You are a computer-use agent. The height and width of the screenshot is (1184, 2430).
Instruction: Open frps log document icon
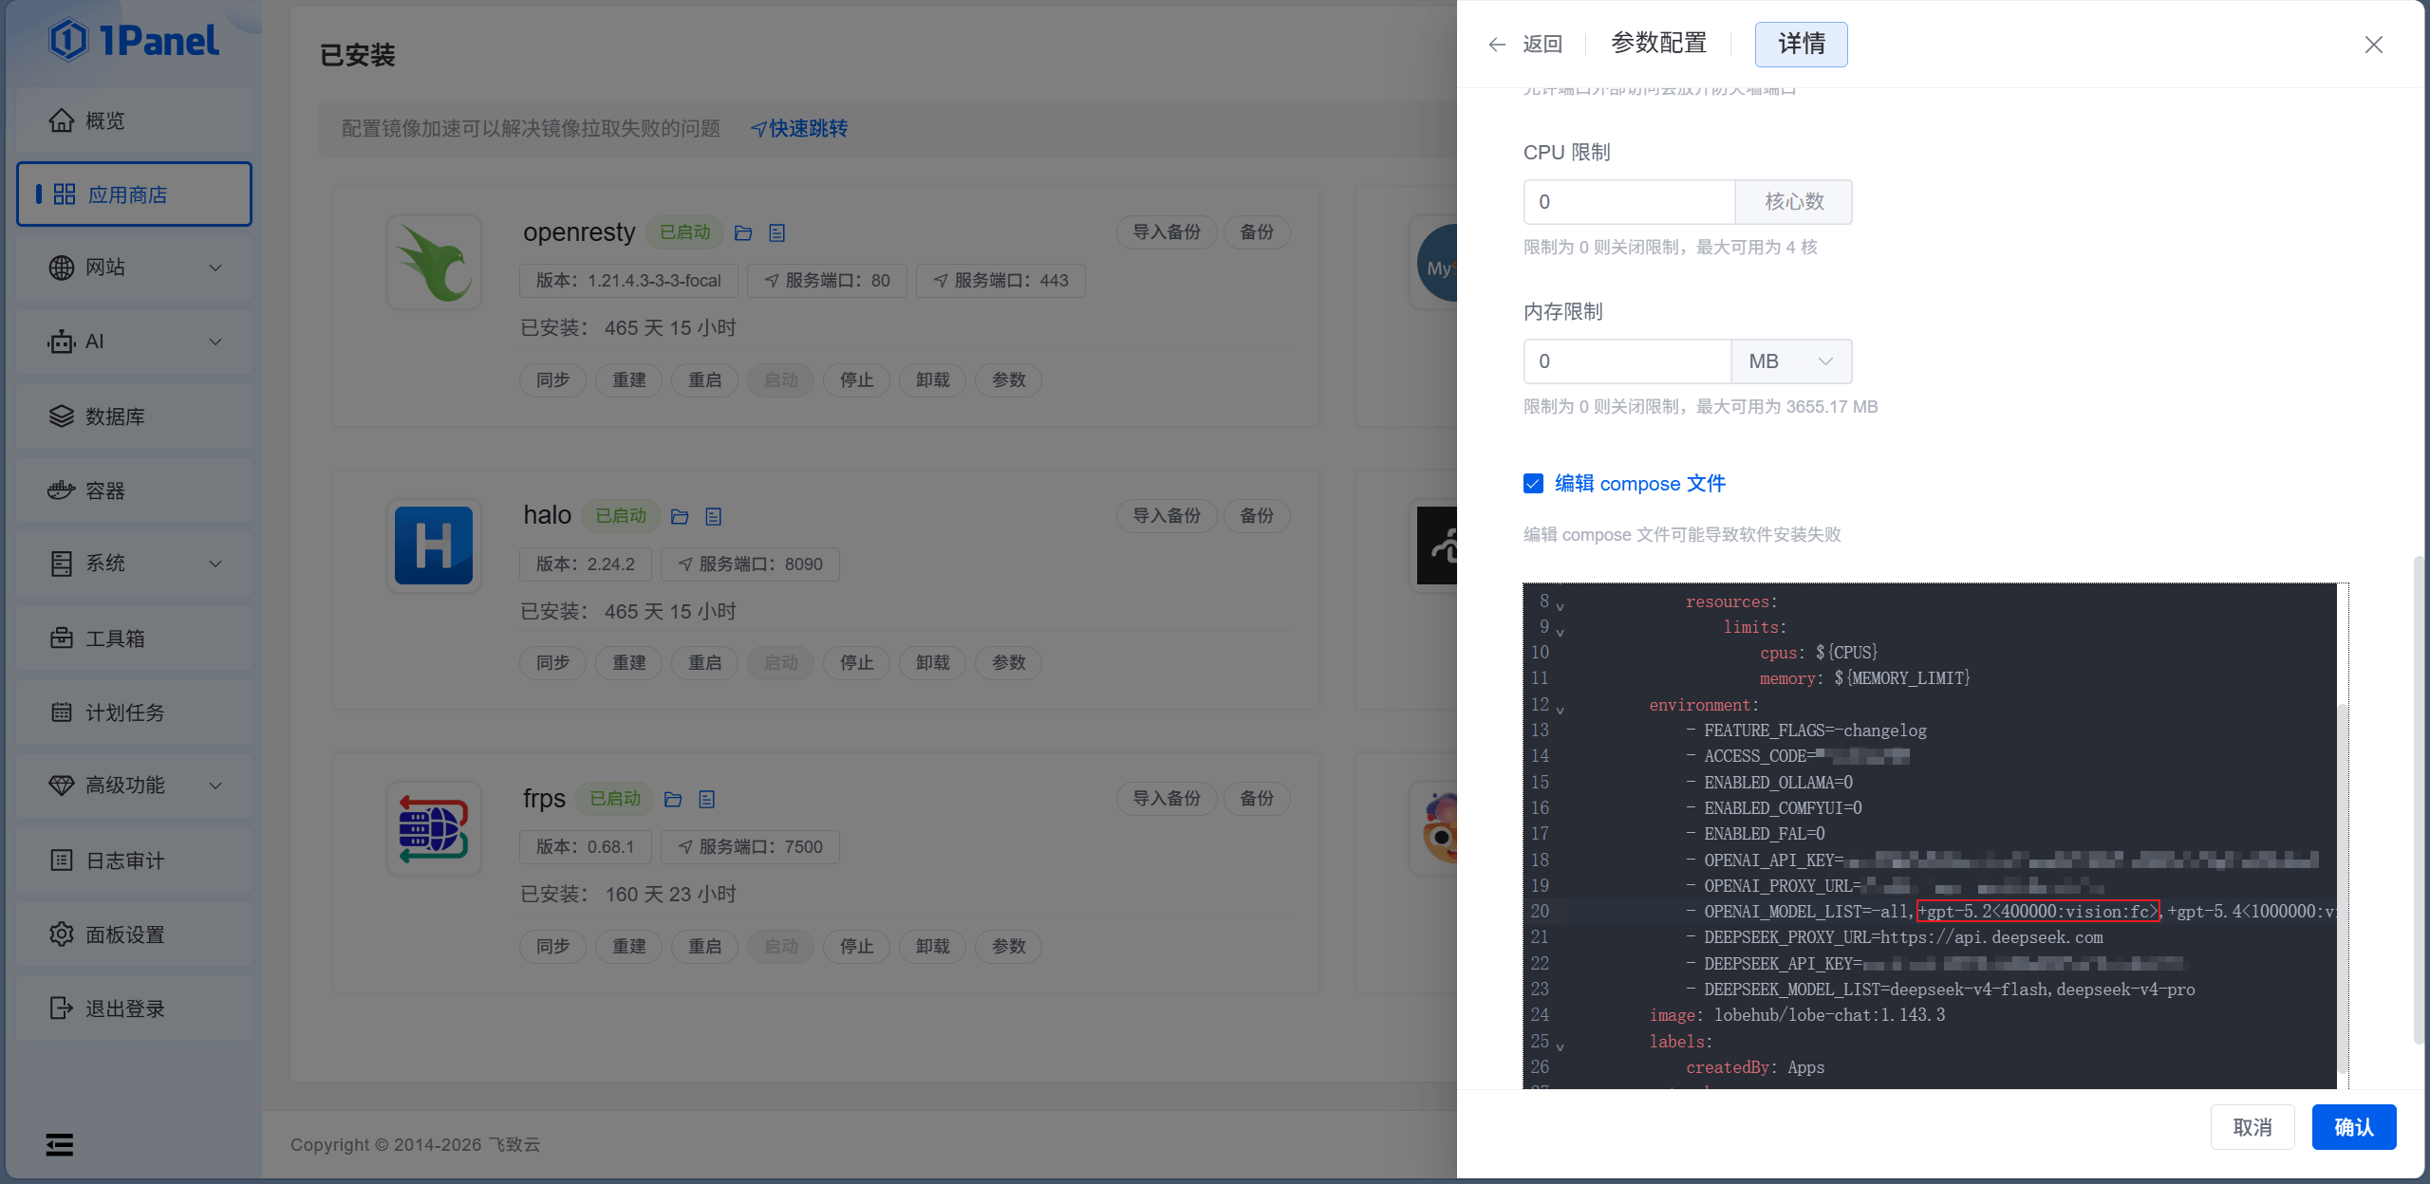707,799
